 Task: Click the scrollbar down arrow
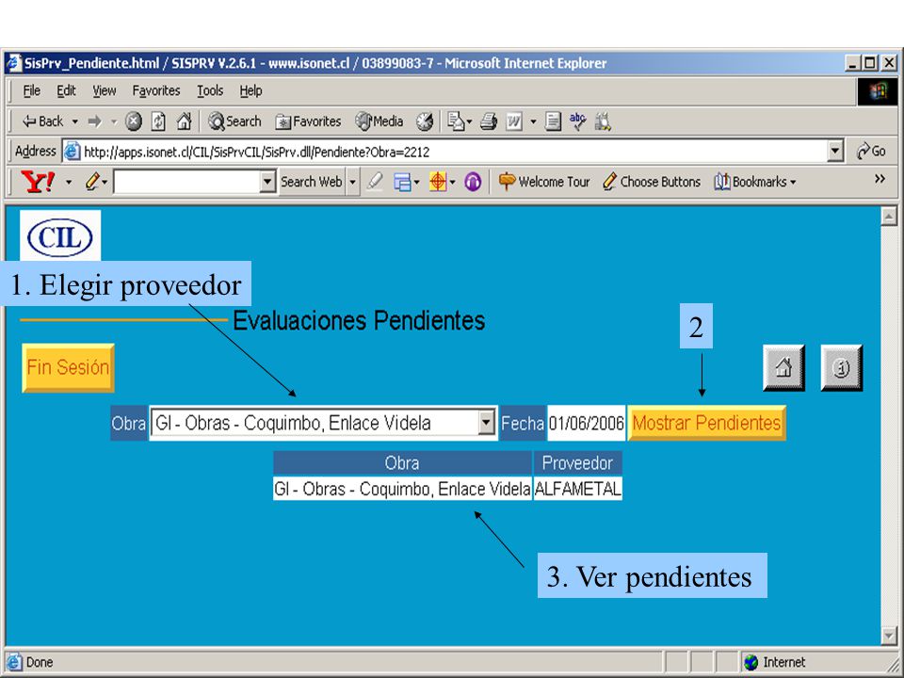[x=889, y=636]
